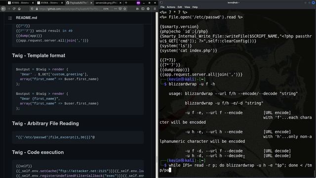Open terminal Edit menu
Viewport: 316px width, 178px height.
point(180,7)
